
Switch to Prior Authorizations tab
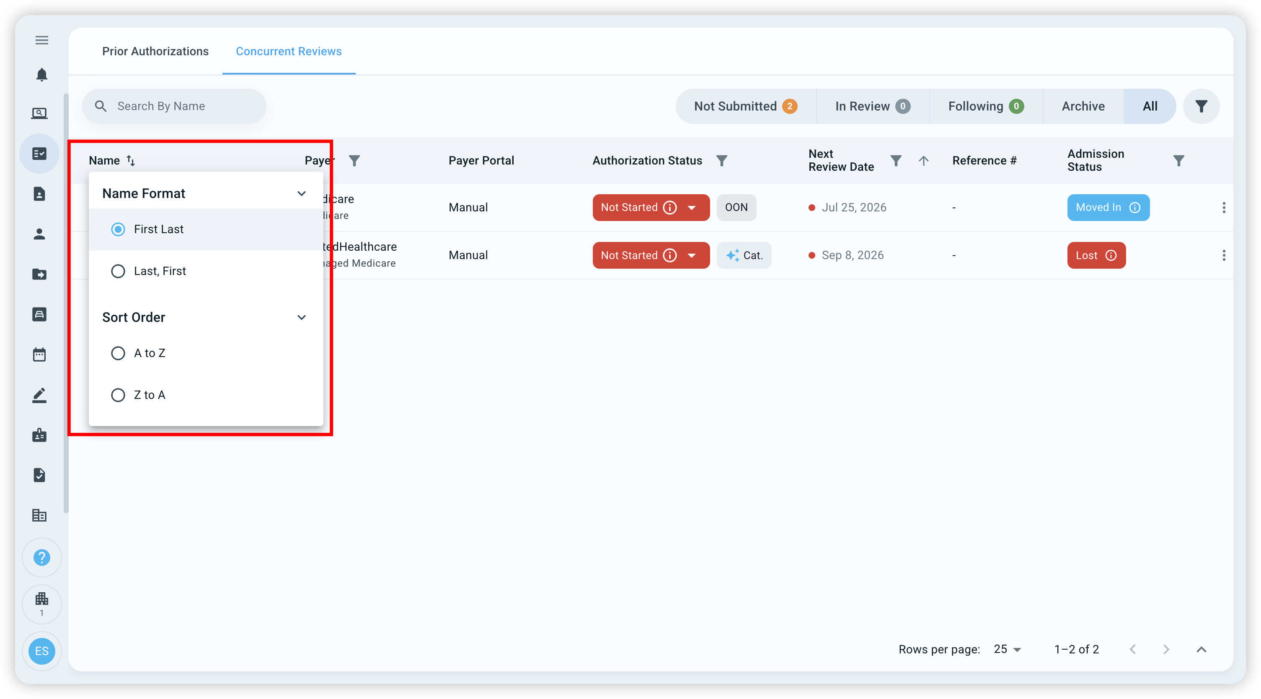[155, 51]
